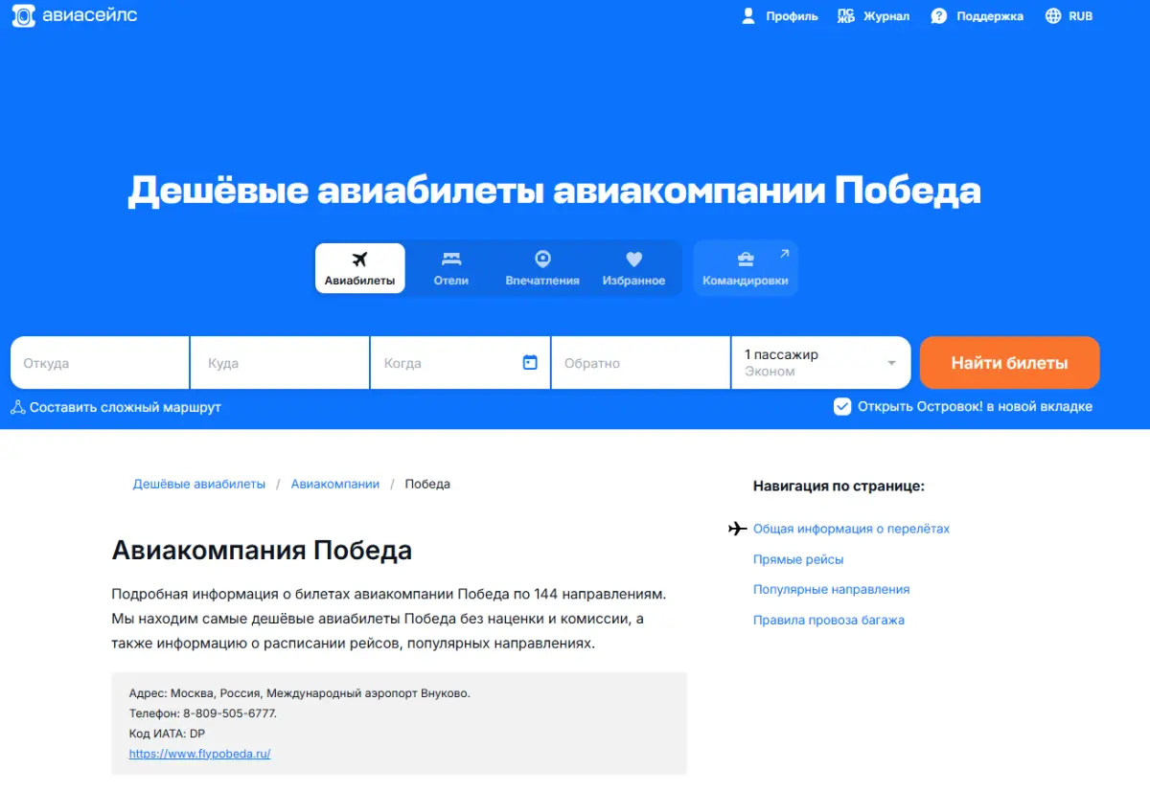Screen dimensions: 1150x792
Task: Uncheck Открыть Островок! в новой вкладке checkbox
Action: click(842, 407)
